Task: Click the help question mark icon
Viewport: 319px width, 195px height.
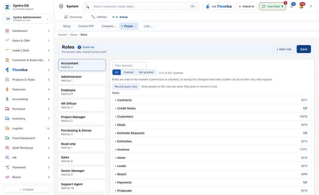Action: pos(311,7)
